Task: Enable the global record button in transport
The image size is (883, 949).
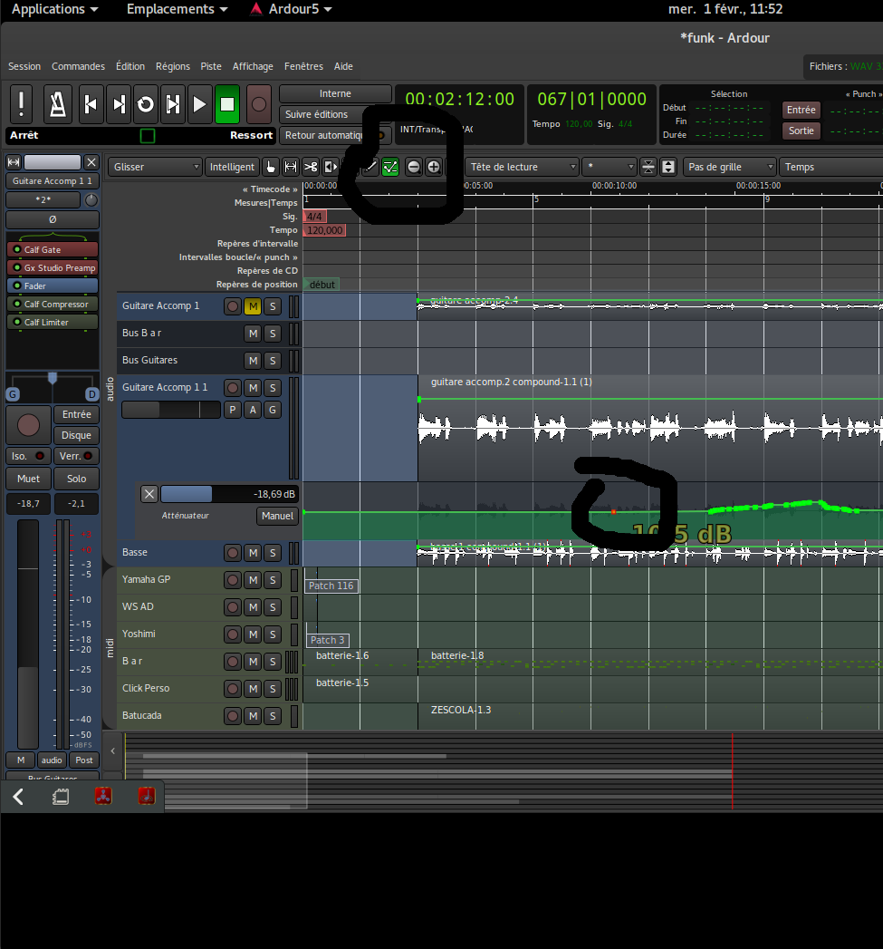Action: click(x=258, y=104)
